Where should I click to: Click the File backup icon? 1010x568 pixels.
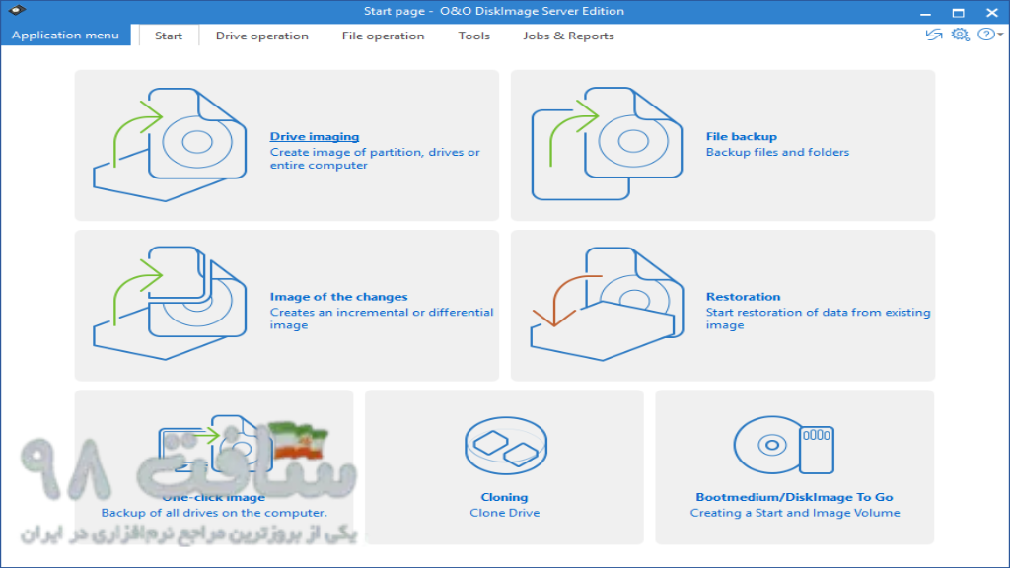[607, 144]
